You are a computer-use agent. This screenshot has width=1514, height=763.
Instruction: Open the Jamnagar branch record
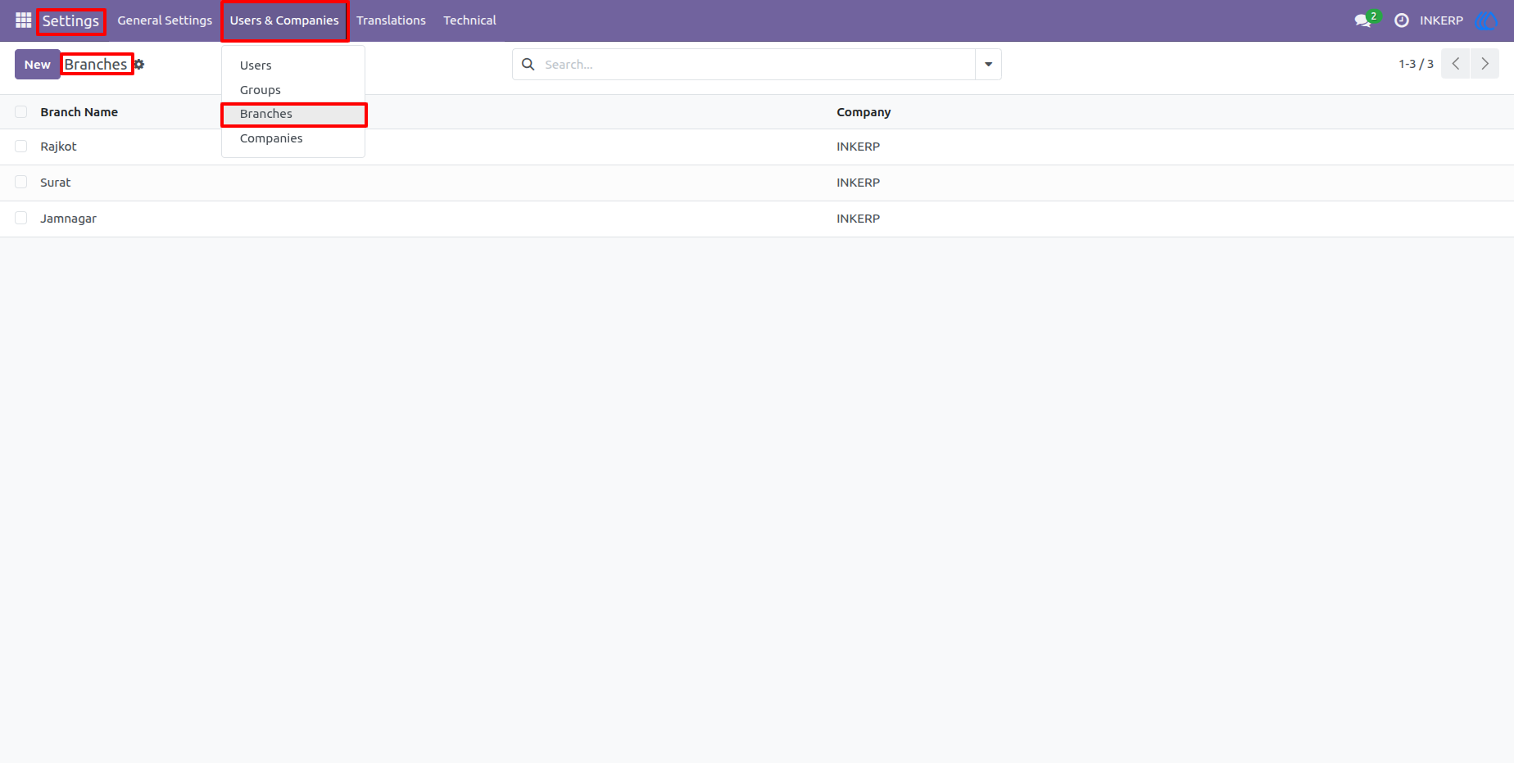pos(69,219)
